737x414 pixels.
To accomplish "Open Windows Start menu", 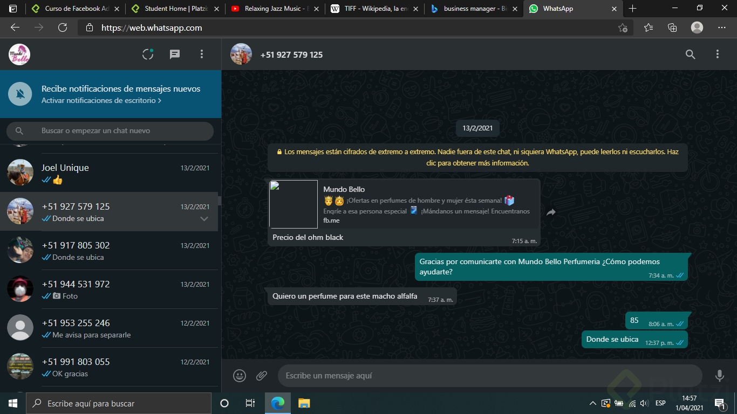I will 13,403.
